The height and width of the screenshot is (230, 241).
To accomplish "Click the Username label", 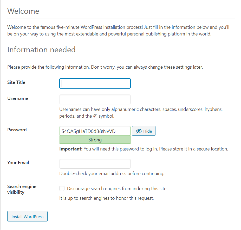I will [x=18, y=98].
